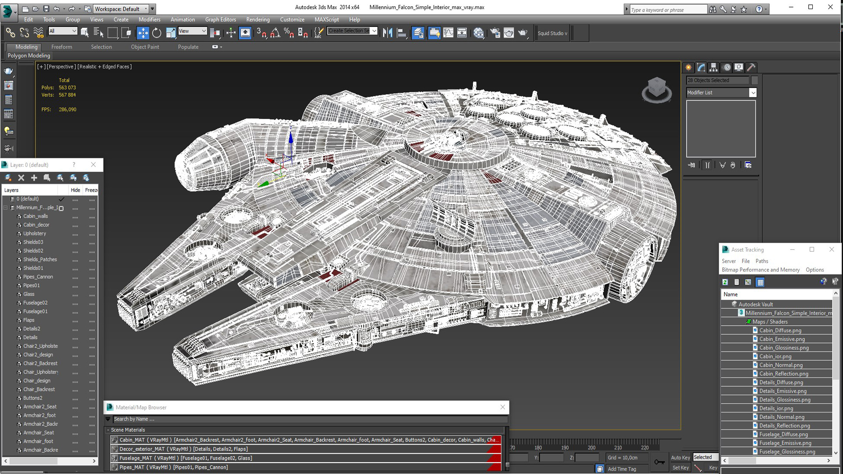
Task: Click the Layer dialog horizontal scrollbar
Action: pyautogui.click(x=50, y=461)
